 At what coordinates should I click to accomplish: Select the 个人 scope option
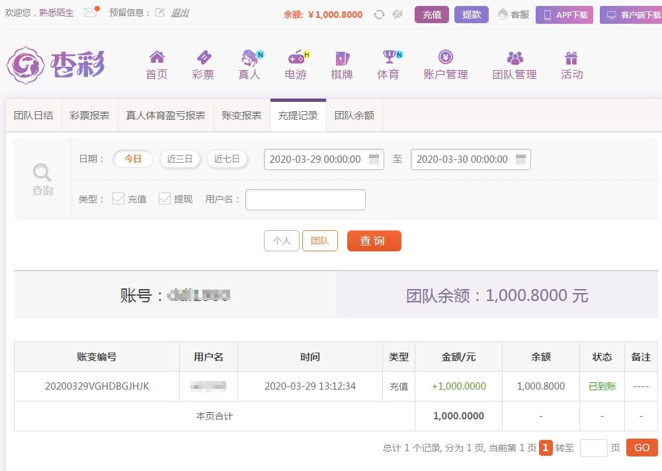pyautogui.click(x=282, y=241)
